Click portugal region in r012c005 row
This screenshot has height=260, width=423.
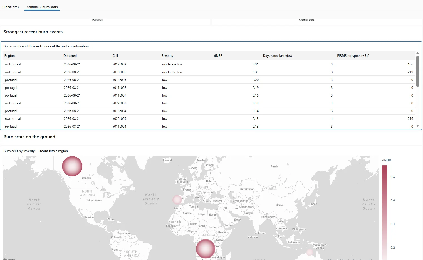pos(11,80)
